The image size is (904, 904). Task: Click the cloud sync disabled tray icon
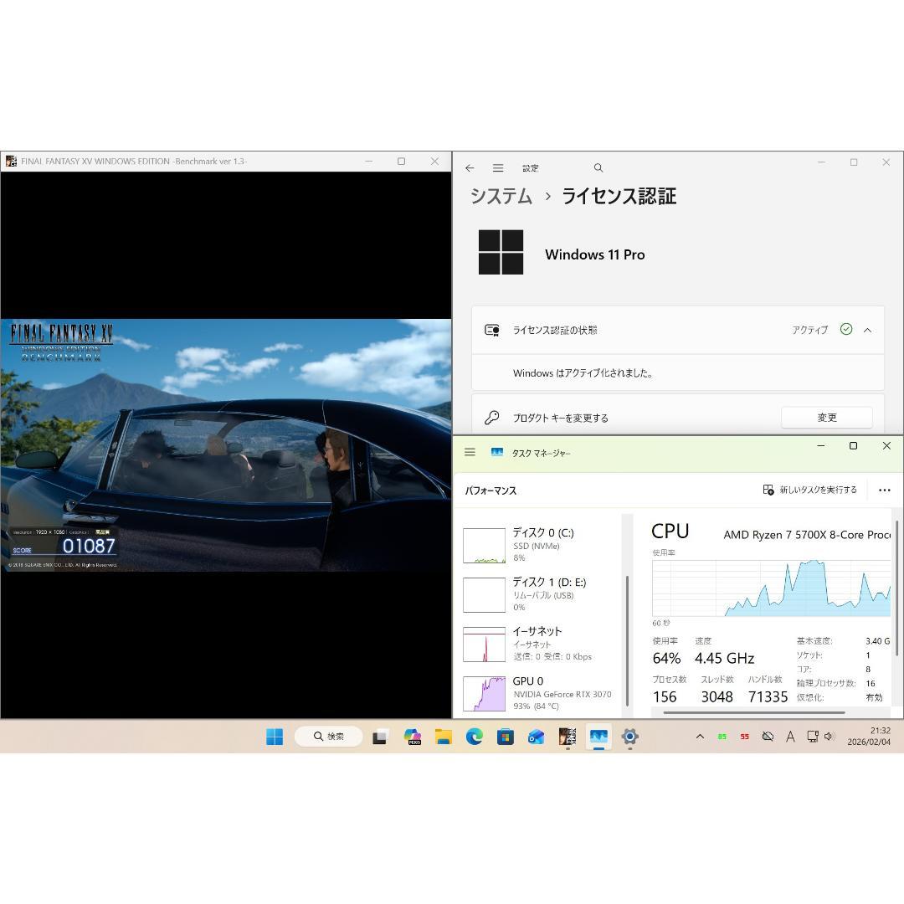[768, 737]
